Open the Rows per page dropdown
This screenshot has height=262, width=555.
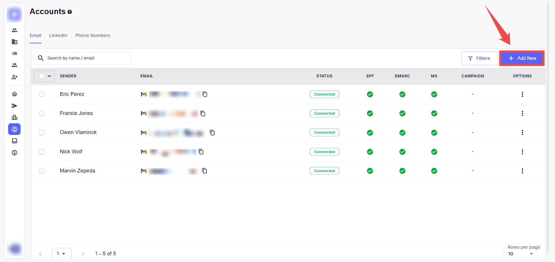click(520, 254)
